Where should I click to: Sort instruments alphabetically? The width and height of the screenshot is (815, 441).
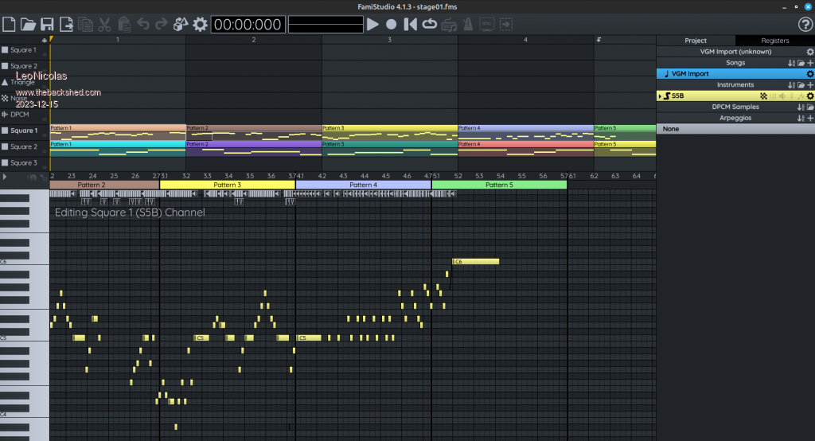[791, 85]
